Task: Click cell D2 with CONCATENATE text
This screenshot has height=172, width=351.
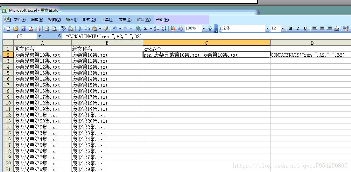Action: click(x=311, y=55)
